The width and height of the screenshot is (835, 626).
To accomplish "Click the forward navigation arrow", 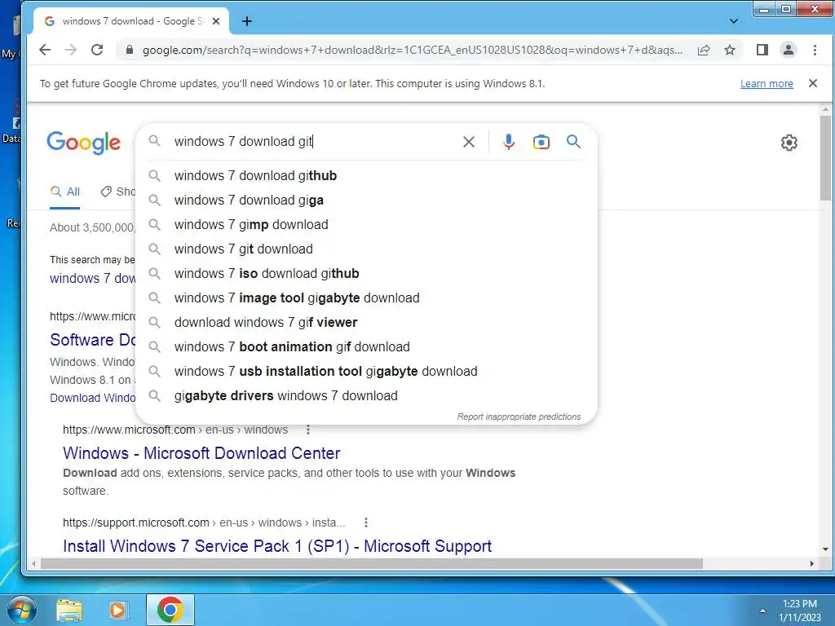I will point(71,50).
